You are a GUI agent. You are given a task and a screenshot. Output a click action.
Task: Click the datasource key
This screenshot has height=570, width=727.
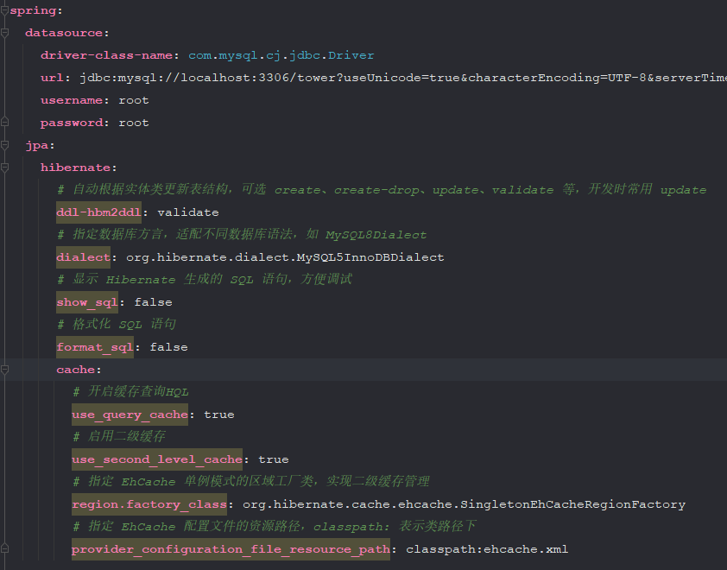click(64, 33)
